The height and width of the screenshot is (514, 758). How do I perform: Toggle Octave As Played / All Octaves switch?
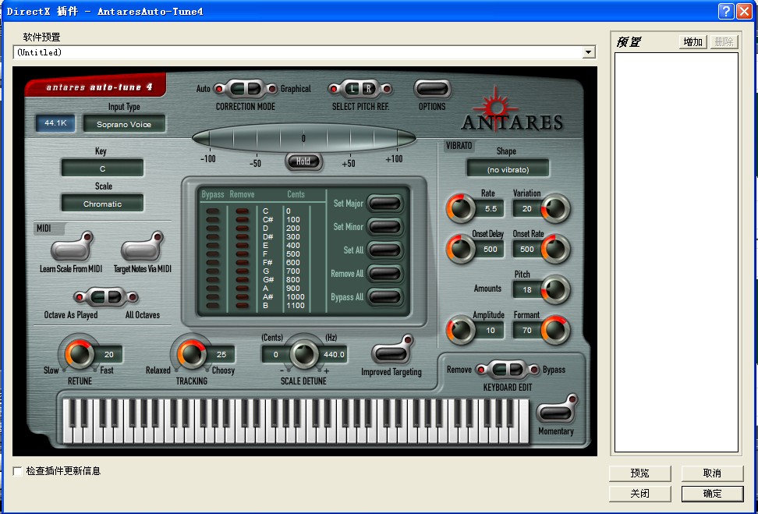click(106, 297)
